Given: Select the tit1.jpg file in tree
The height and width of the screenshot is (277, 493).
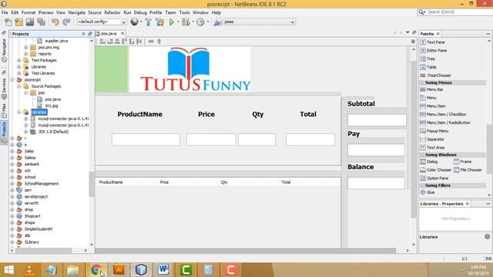Looking at the screenshot, I should click(x=52, y=106).
